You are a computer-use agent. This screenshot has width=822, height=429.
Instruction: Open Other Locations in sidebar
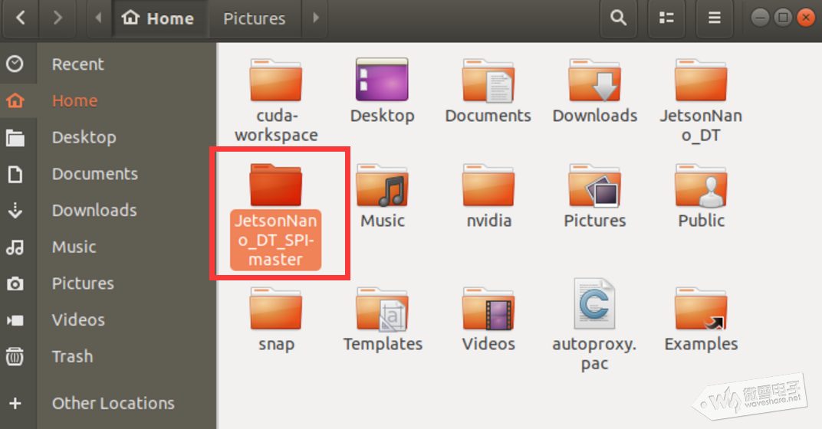coord(113,403)
